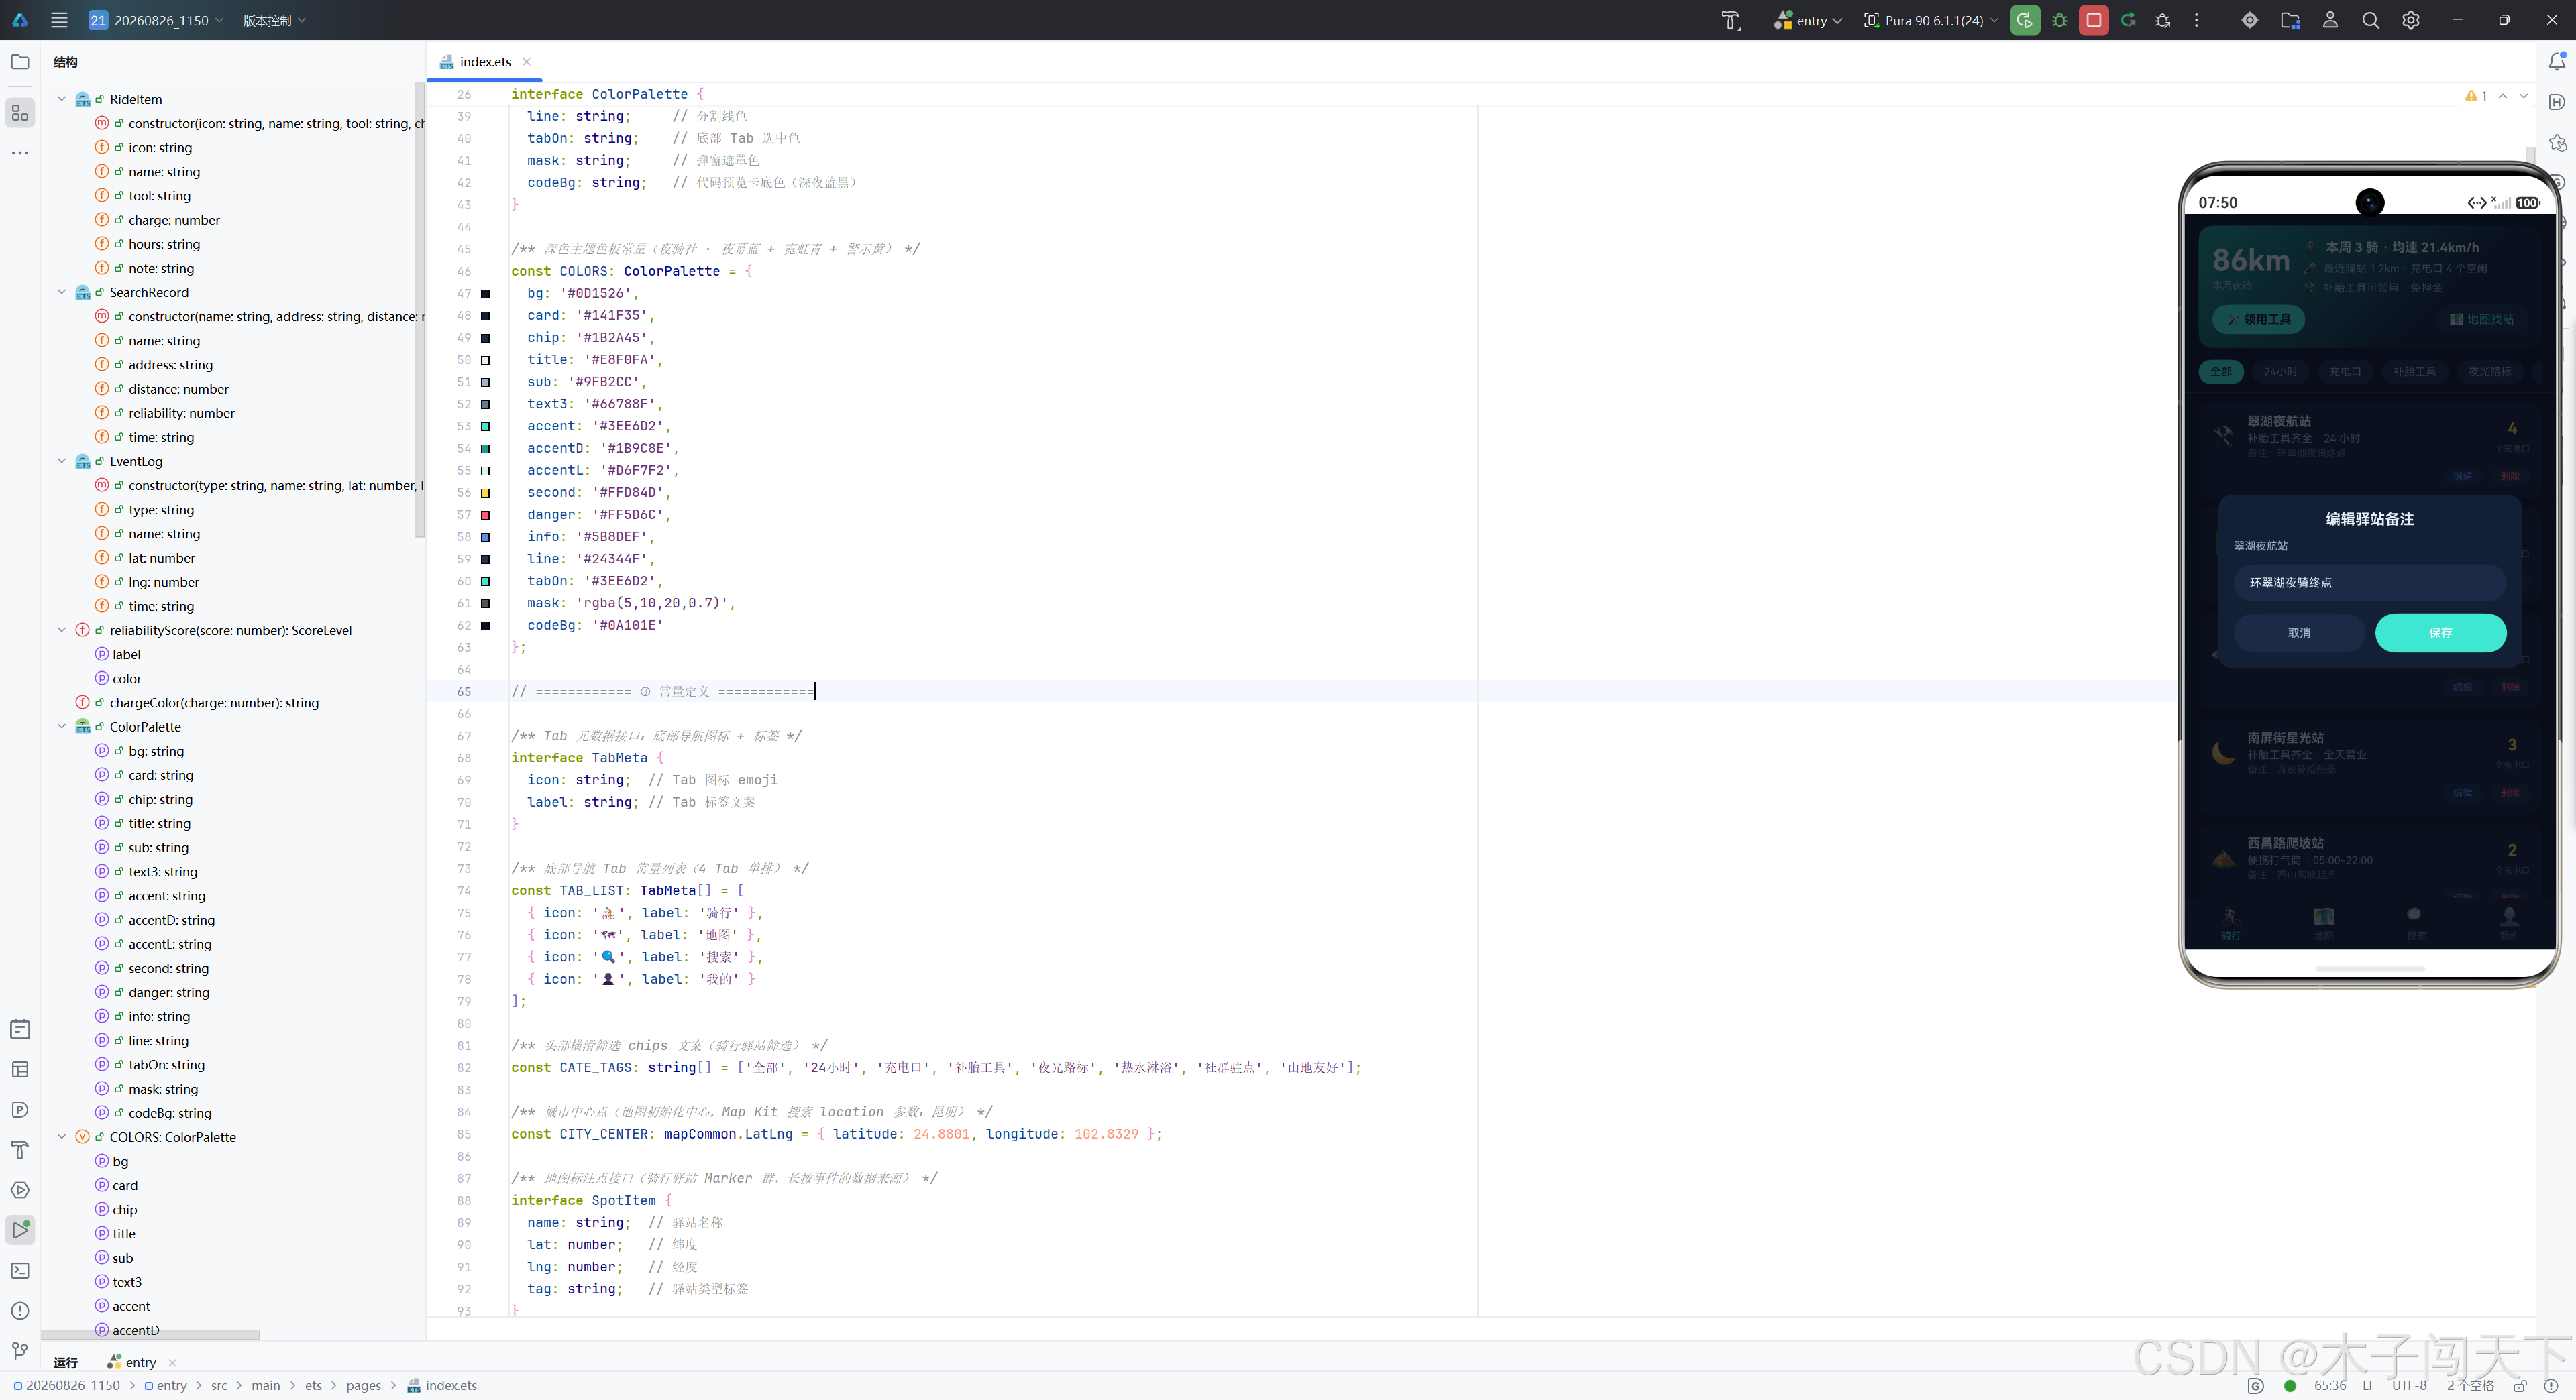2576x1400 pixels.
Task: Collapse the EventLog tree node
Action: [x=62, y=461]
